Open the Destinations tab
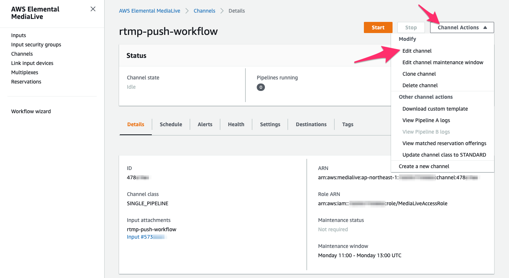This screenshot has height=278, width=509. click(311, 124)
